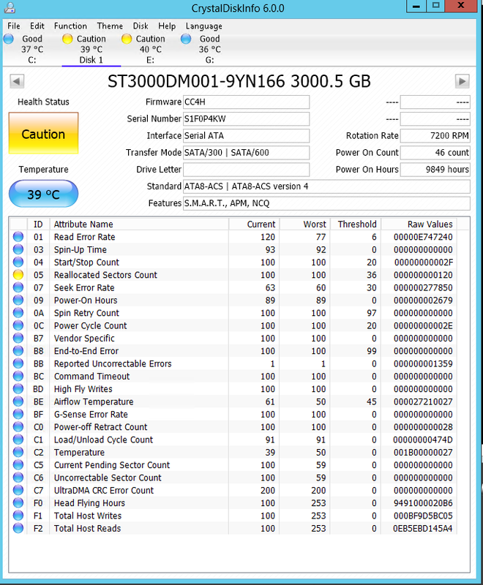Click the Worst column header
The image size is (483, 585).
(x=304, y=224)
